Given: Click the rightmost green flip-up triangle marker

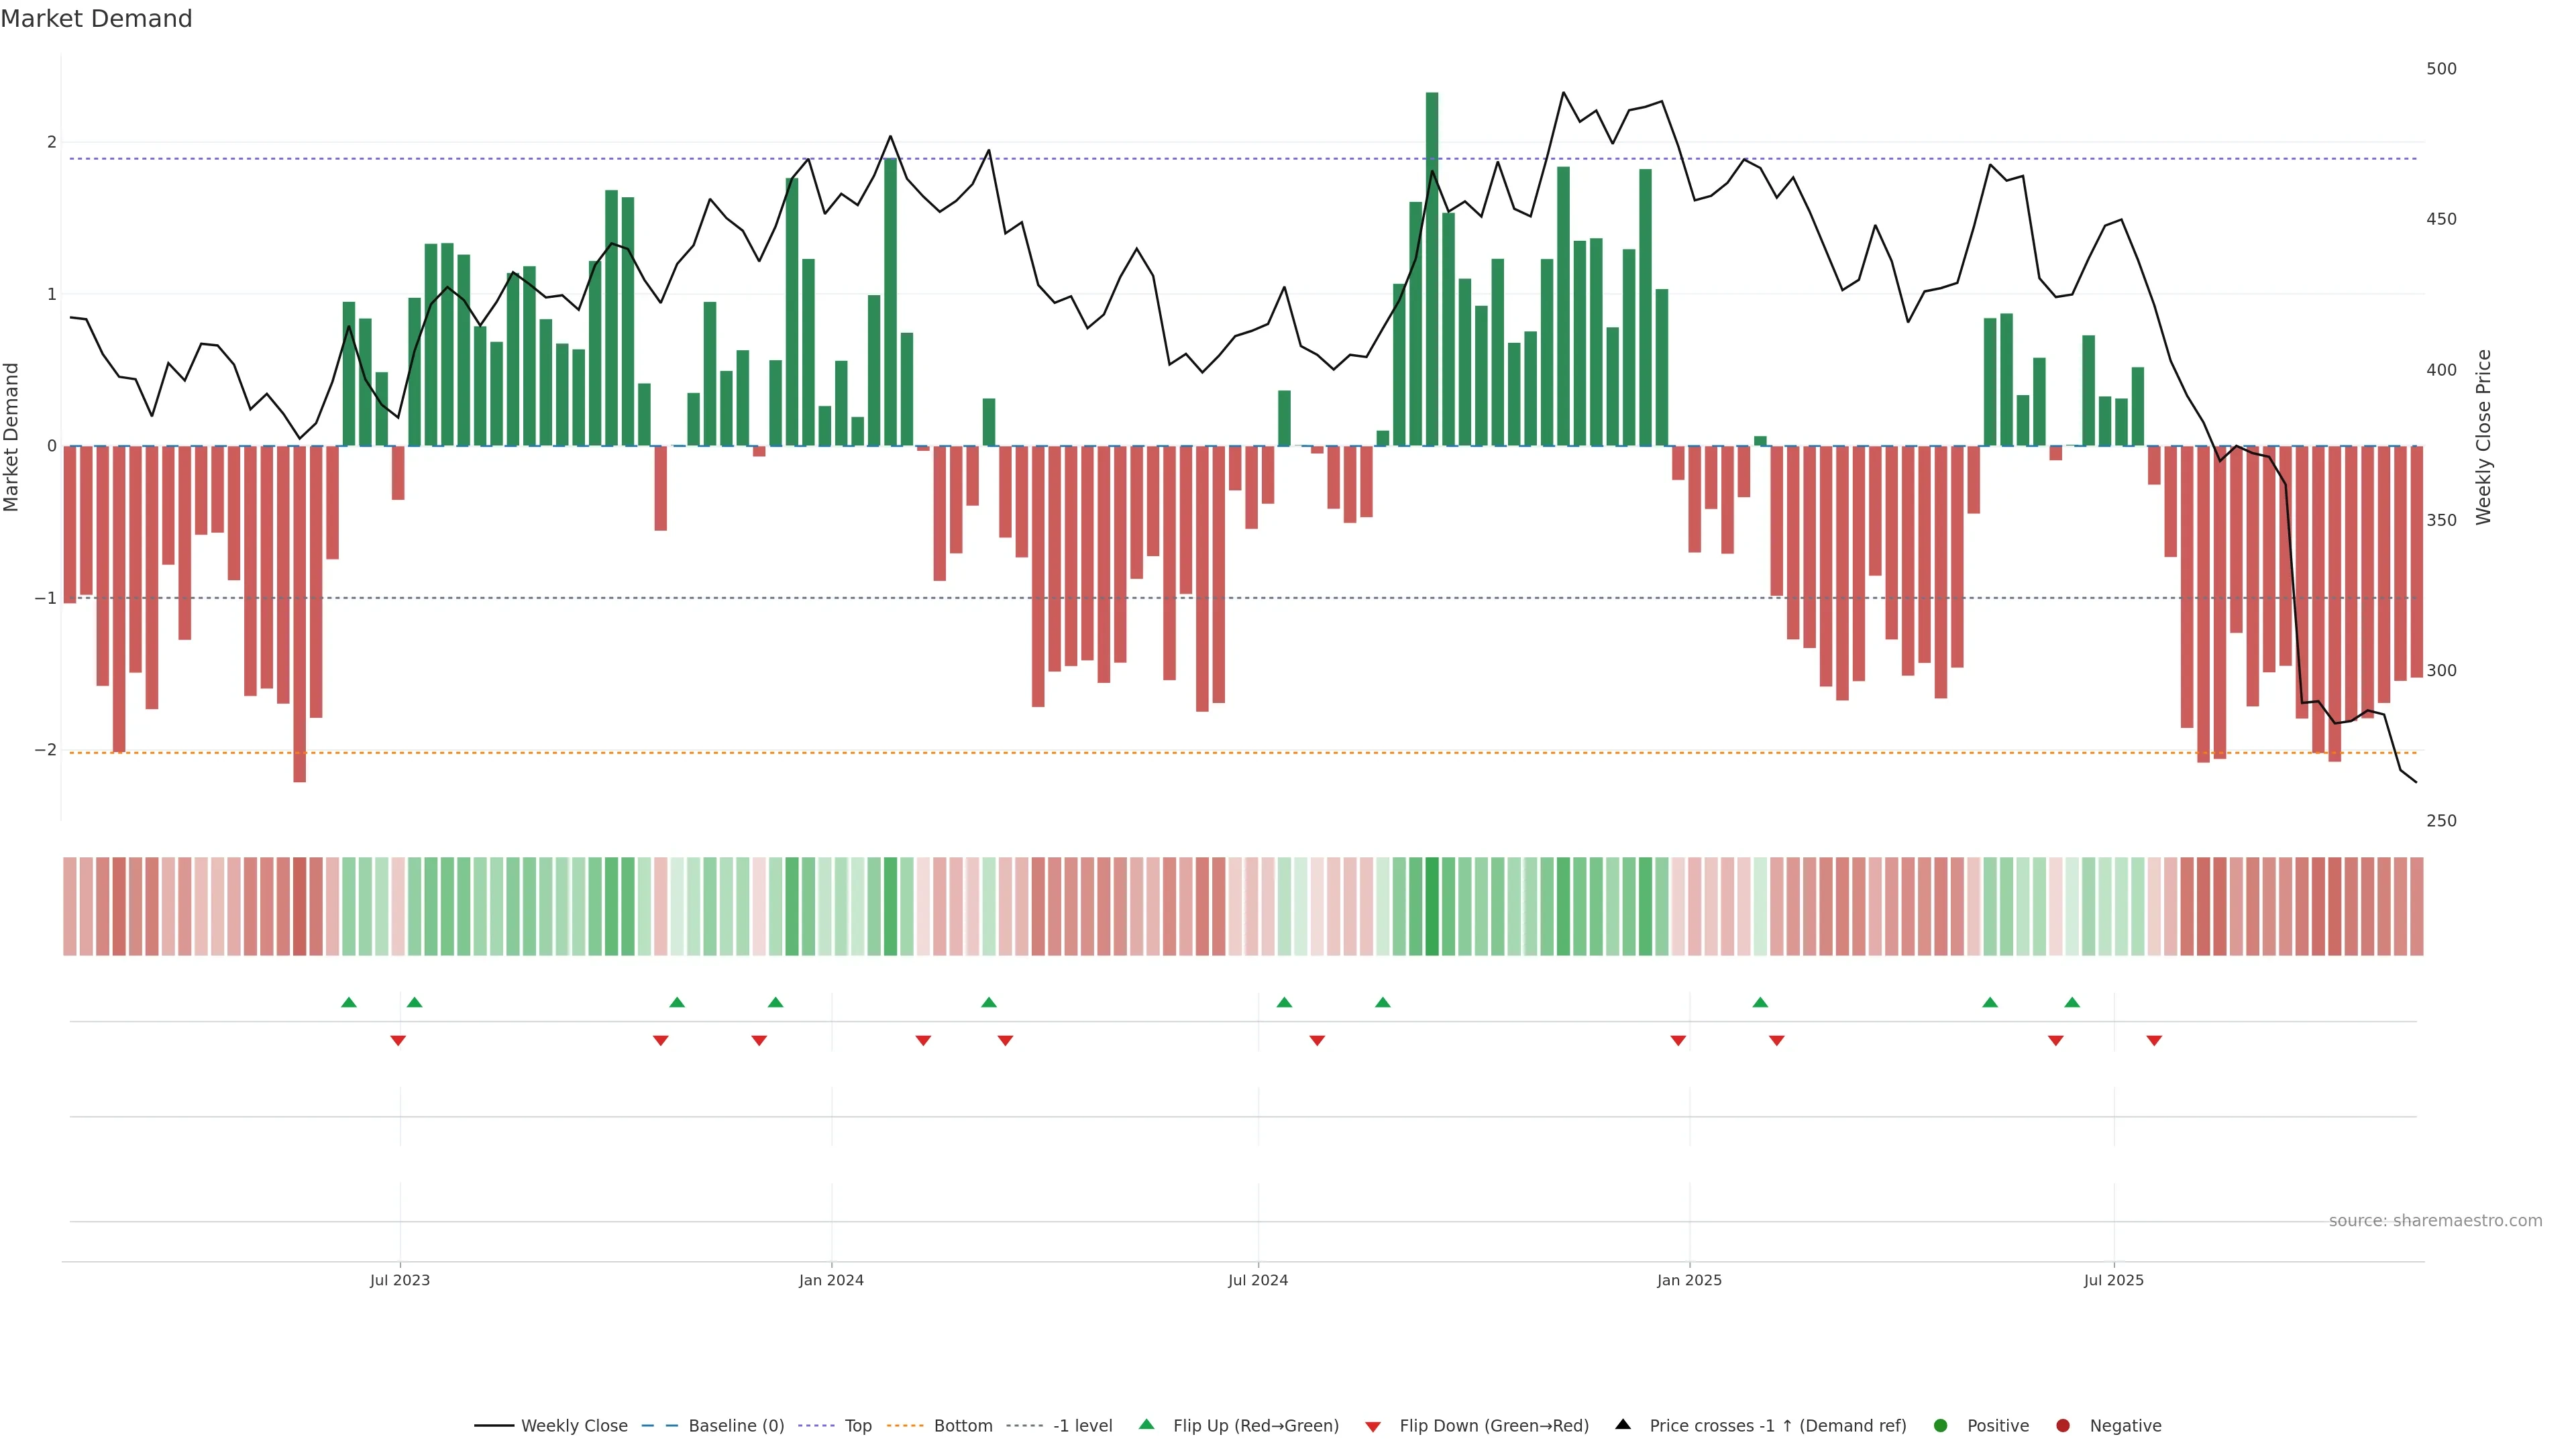Looking at the screenshot, I should tap(2072, 1002).
